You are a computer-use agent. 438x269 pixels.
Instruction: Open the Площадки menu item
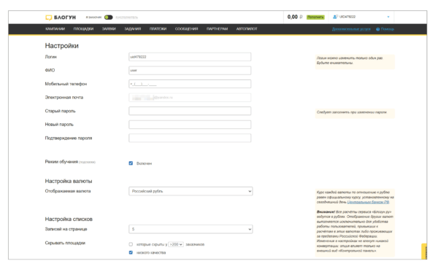pos(83,28)
